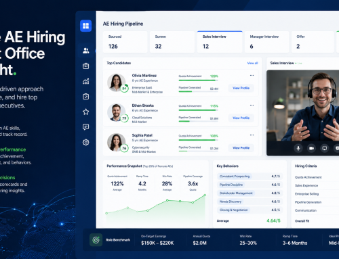The image size is (339, 259).
Task: Click the Sophia Patel name
Action: click(142, 135)
